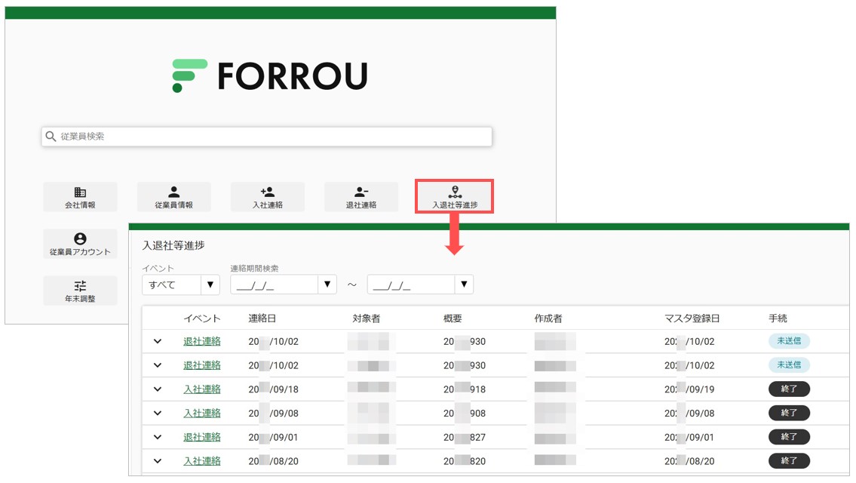Click the second row's 未送信 status badge
The width and height of the screenshot is (856, 483).
click(x=789, y=365)
